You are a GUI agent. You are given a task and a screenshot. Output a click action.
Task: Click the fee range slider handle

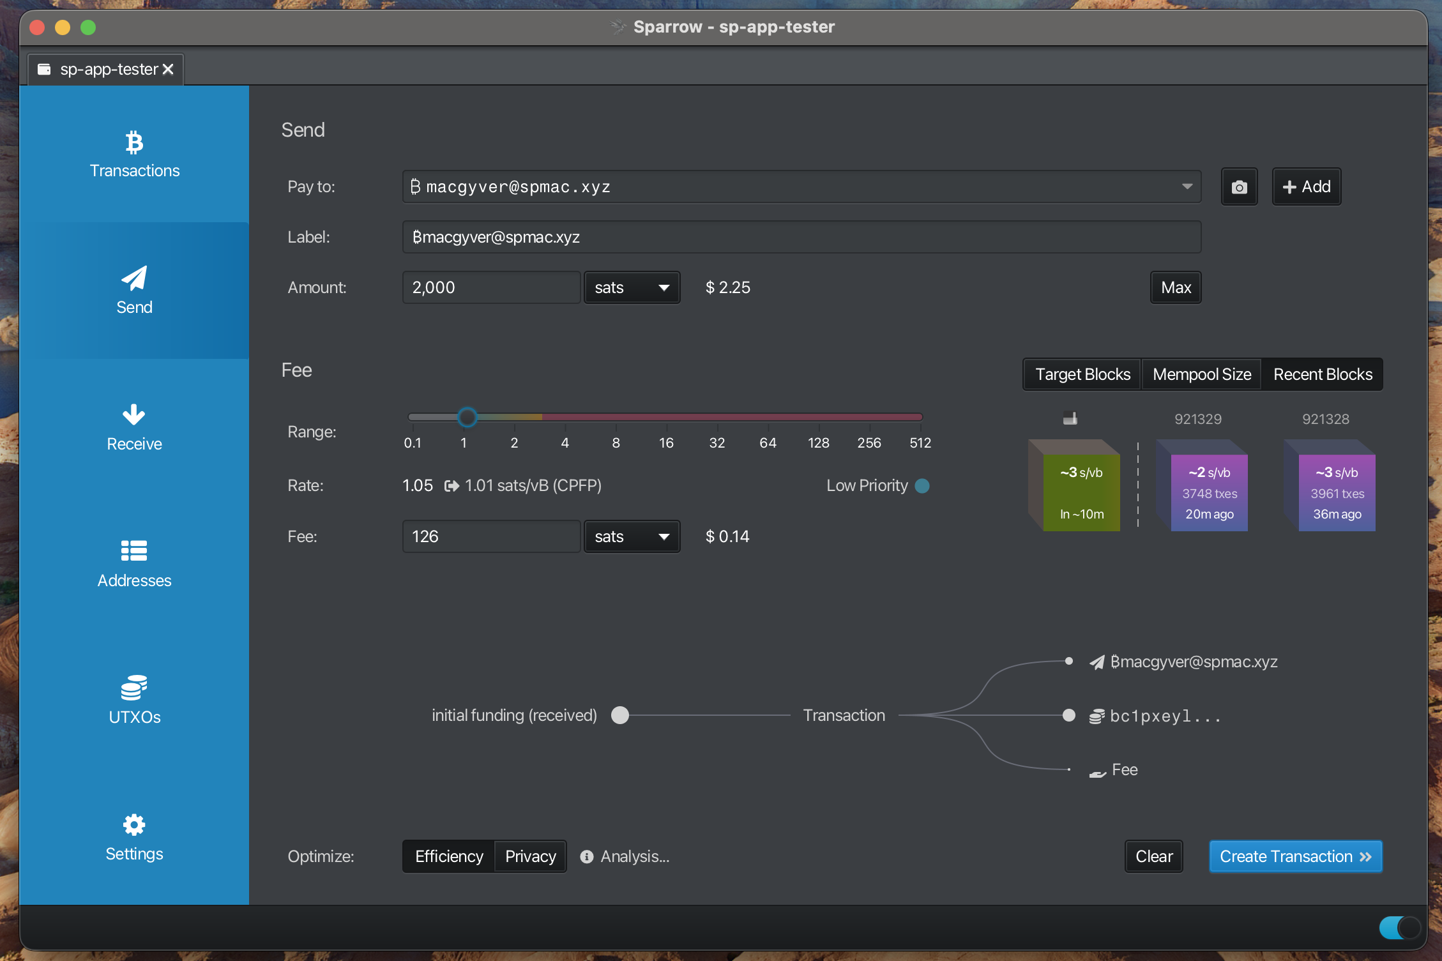pos(467,417)
